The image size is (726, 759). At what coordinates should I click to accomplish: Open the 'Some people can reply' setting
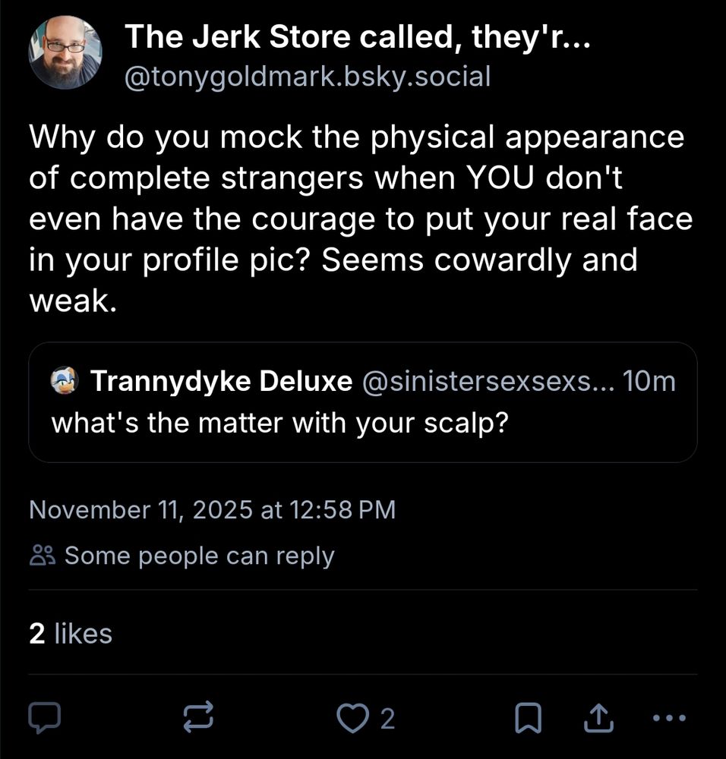coord(199,555)
